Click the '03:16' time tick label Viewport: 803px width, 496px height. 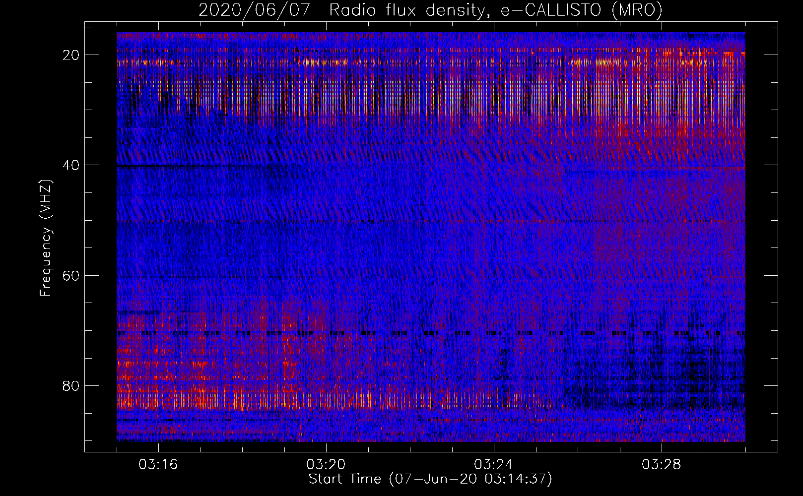[x=158, y=465]
